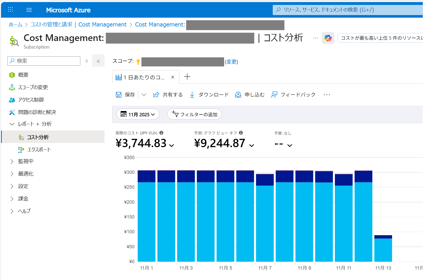
Task: Click the コストが最も高い上位 5 件 suggestion
Action: [380, 38]
